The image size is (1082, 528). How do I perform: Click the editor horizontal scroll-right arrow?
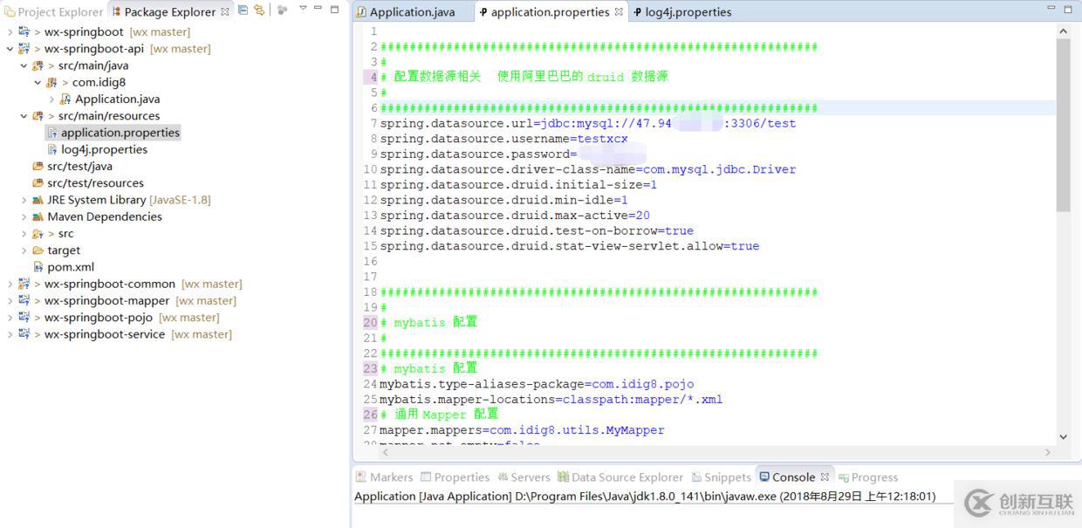[1048, 452]
